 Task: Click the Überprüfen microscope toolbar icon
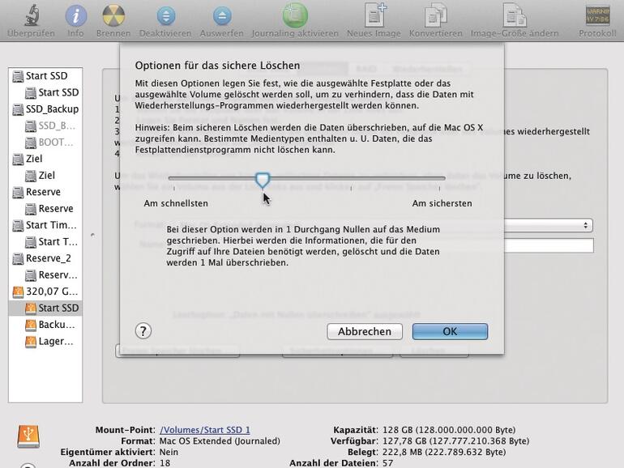click(x=32, y=16)
